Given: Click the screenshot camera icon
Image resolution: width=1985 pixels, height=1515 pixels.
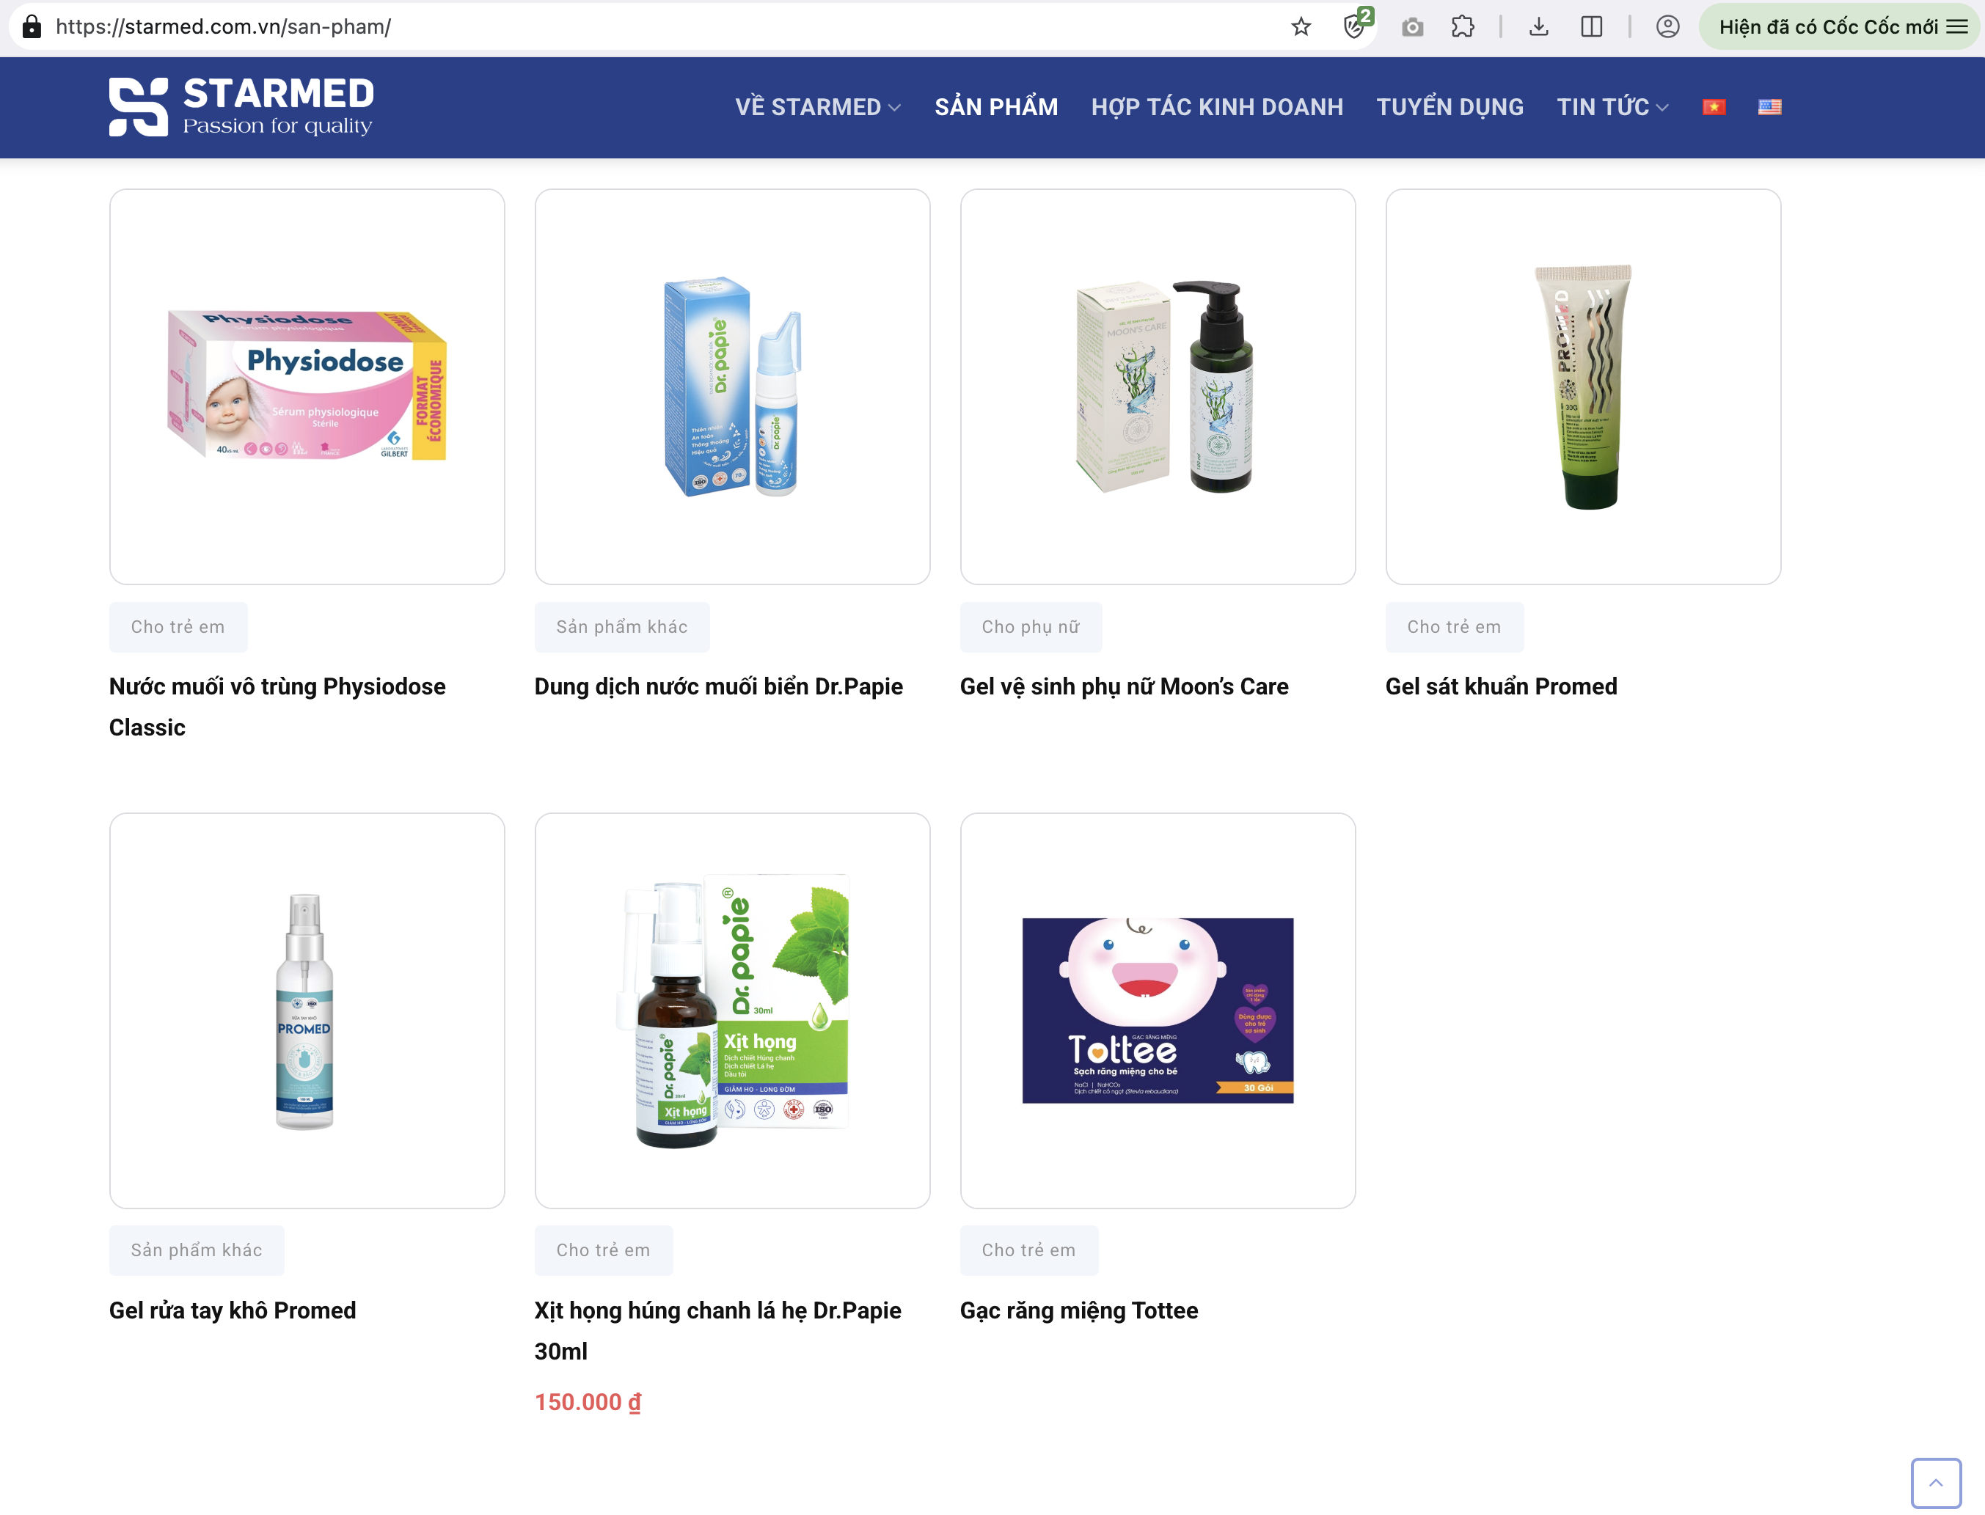Looking at the screenshot, I should pos(1412,27).
